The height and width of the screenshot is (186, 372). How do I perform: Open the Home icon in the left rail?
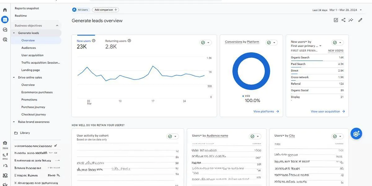[x=5, y=10]
